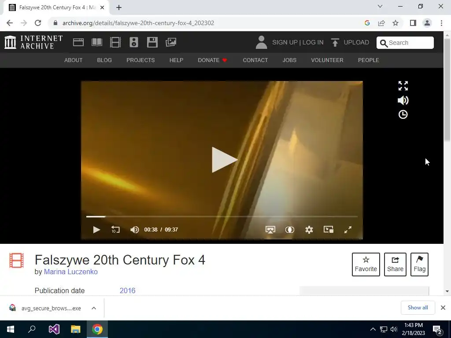Open the HELP menu item
The image size is (451, 338).
tap(176, 60)
